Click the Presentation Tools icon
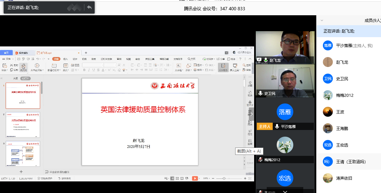 (x=235, y=66)
